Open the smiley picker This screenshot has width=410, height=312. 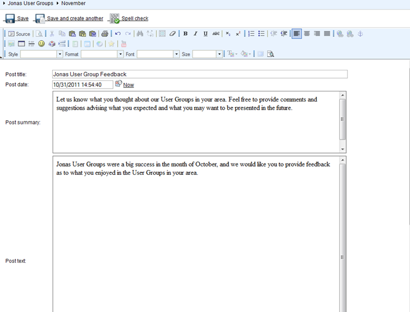click(42, 44)
